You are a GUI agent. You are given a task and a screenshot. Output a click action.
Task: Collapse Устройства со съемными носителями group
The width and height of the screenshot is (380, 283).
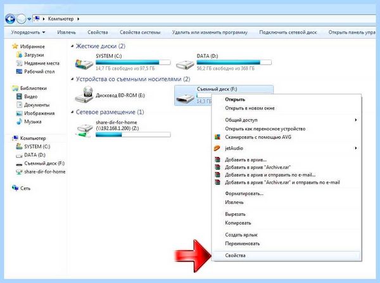click(72, 79)
